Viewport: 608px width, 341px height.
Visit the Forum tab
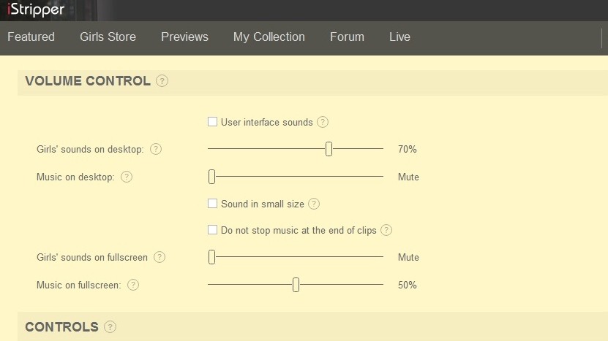coord(347,37)
